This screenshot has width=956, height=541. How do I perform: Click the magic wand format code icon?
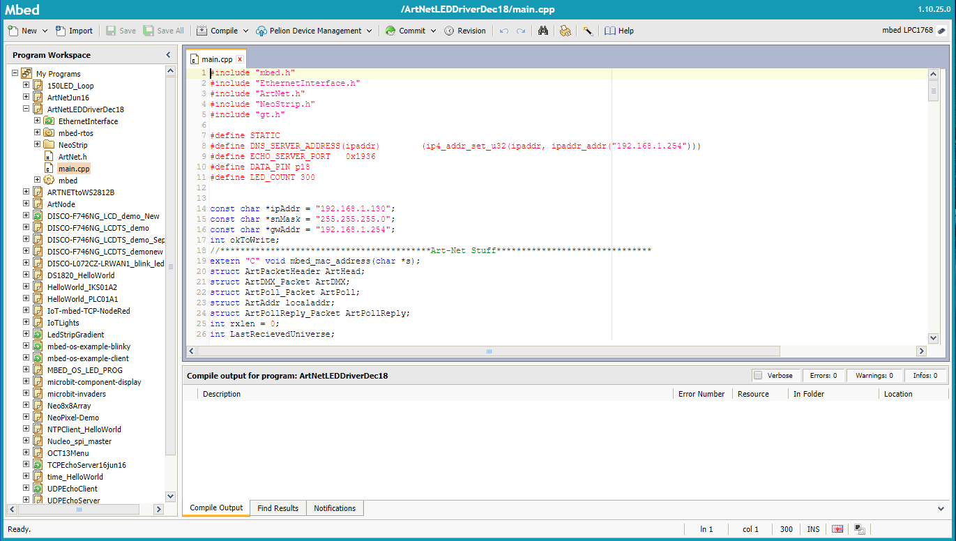pyautogui.click(x=588, y=31)
